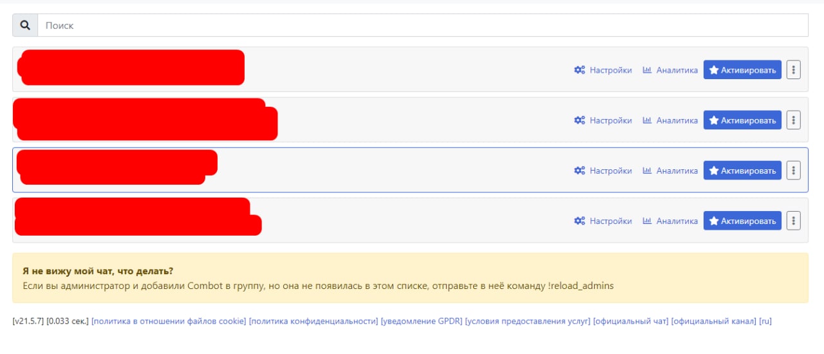Open the официальный чат footer link
Screen dimensions: 824x354
point(631,321)
